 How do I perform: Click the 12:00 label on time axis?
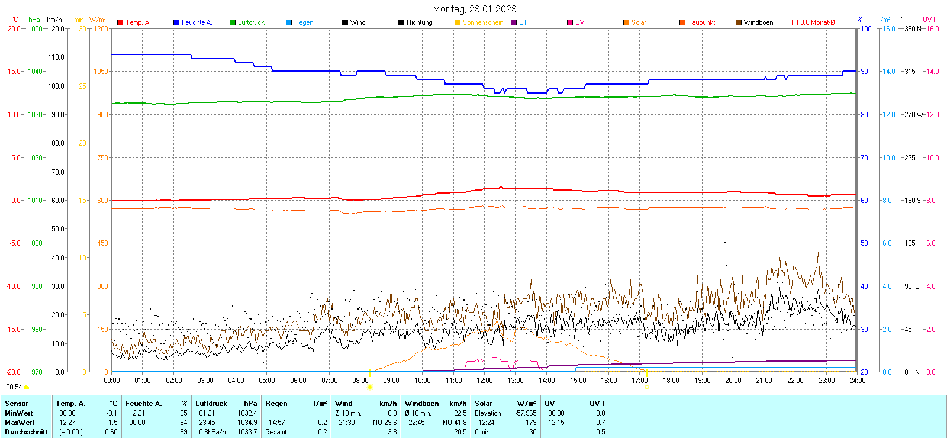point(484,381)
